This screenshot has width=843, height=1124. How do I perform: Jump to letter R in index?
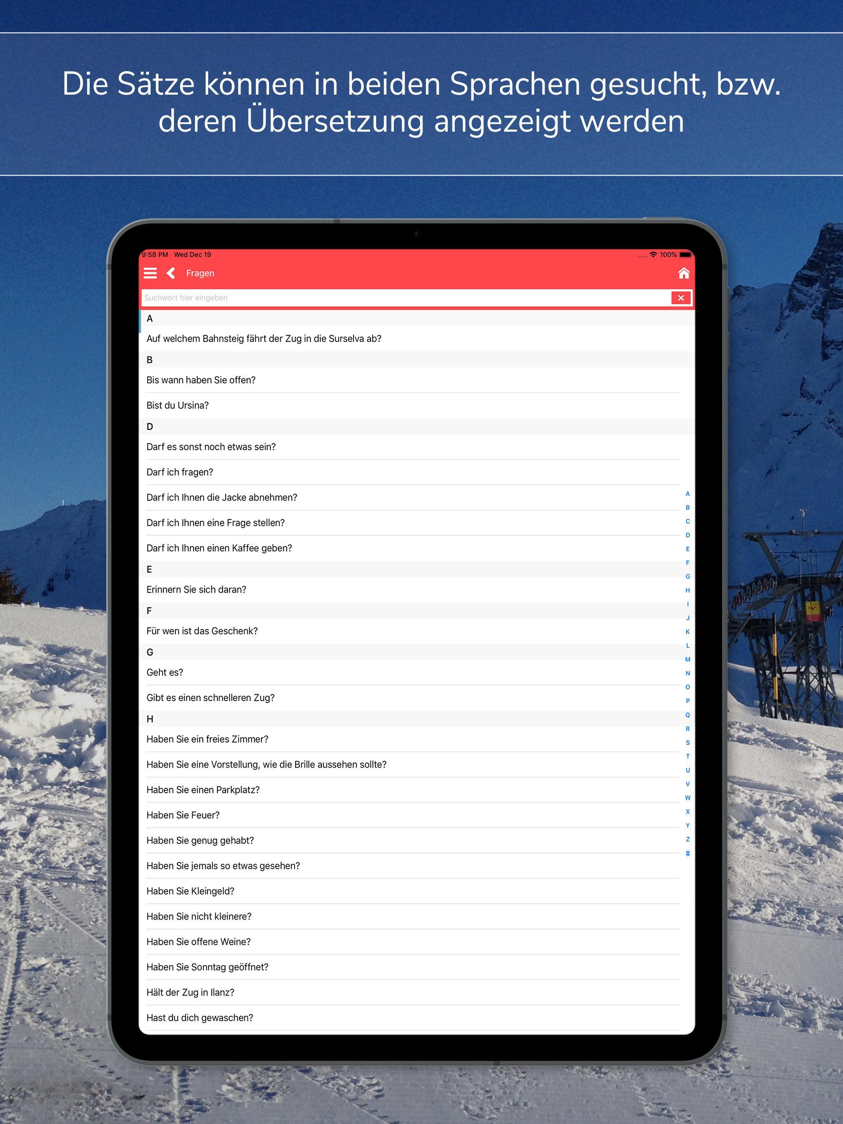tap(687, 729)
